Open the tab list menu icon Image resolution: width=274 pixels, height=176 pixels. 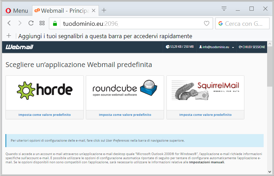(x=224, y=8)
